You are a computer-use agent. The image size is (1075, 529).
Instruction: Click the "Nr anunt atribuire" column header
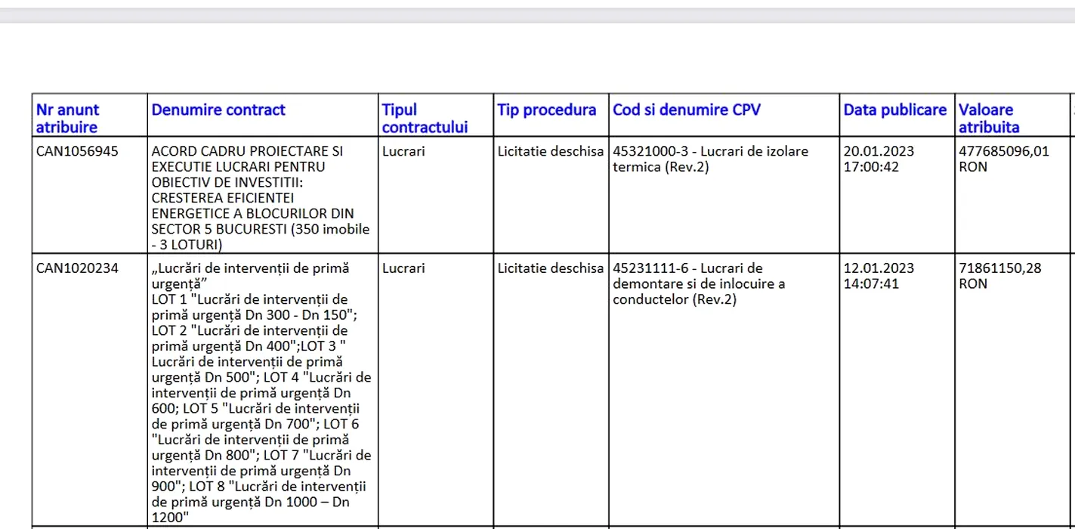68,119
